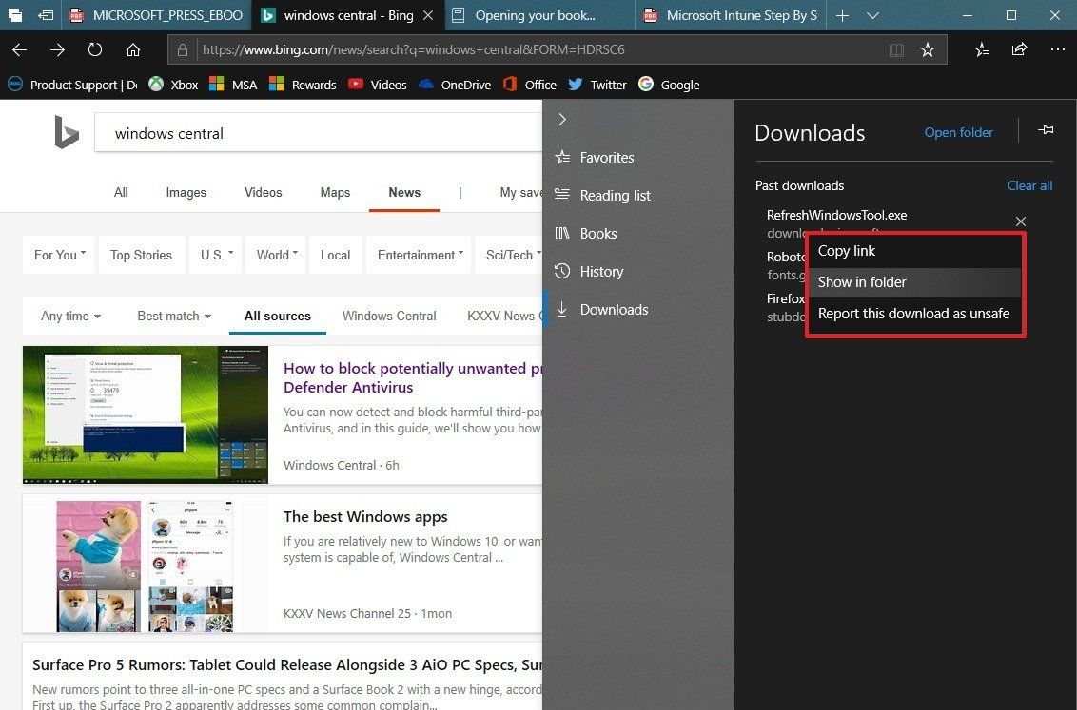Add this page to favorites with the star

[x=928, y=49]
